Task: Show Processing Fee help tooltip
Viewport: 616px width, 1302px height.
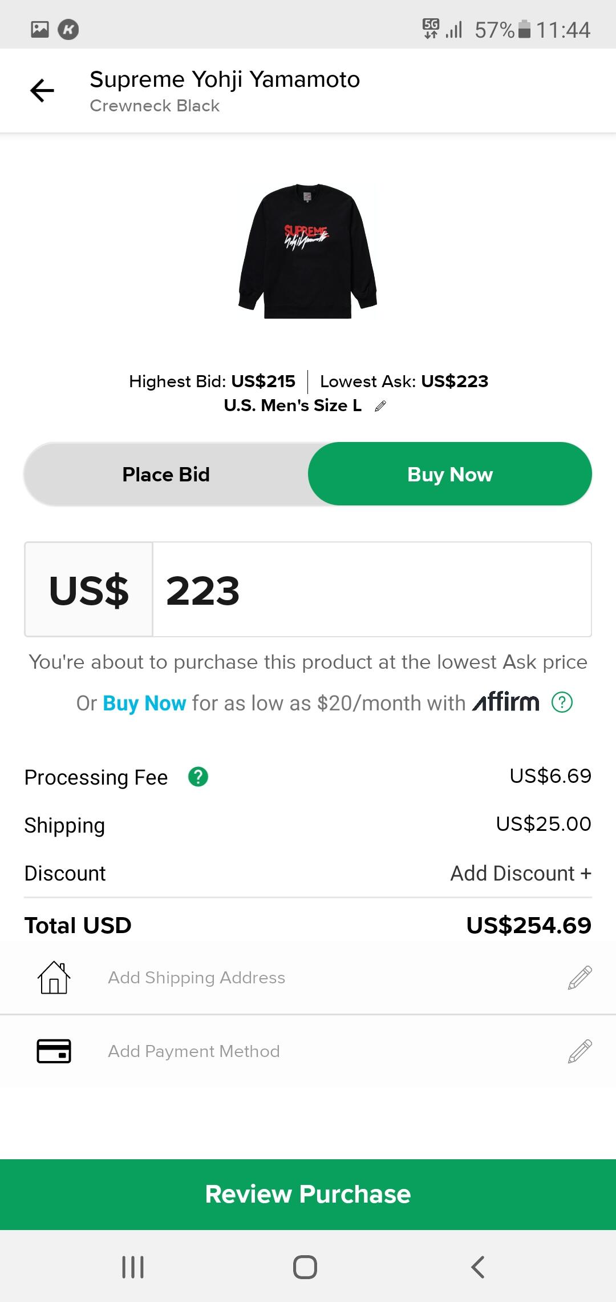Action: click(x=198, y=777)
